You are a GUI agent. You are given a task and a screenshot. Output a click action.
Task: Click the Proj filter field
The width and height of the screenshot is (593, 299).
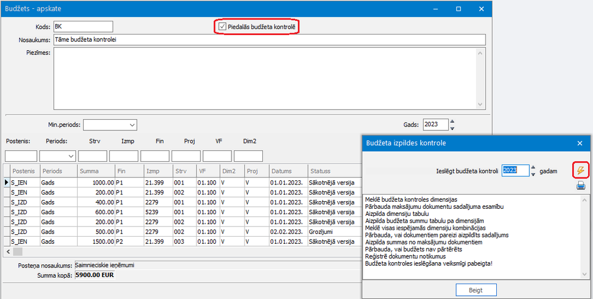point(186,156)
